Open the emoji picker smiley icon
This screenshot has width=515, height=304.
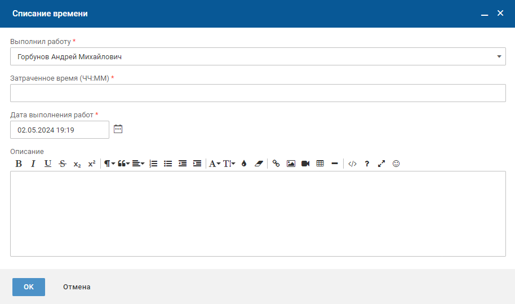tap(396, 164)
